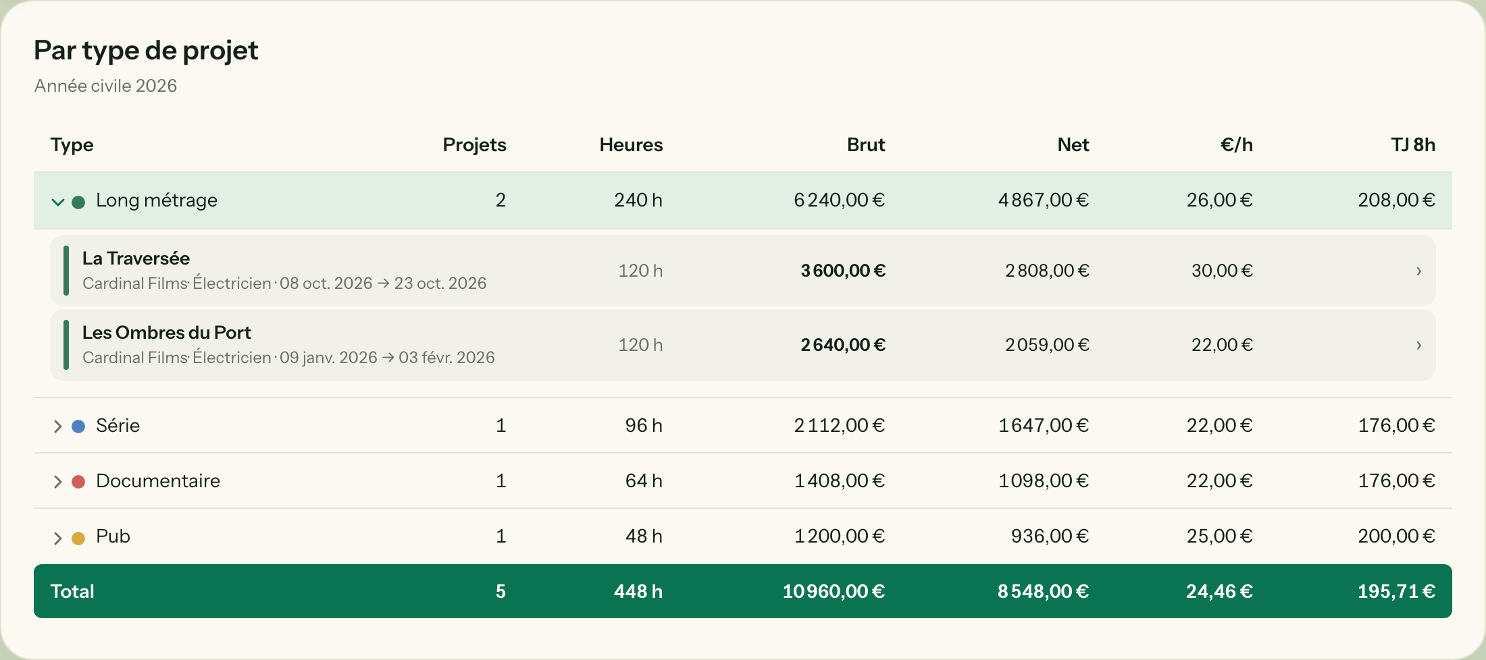Expand the Série row chevron

point(58,427)
